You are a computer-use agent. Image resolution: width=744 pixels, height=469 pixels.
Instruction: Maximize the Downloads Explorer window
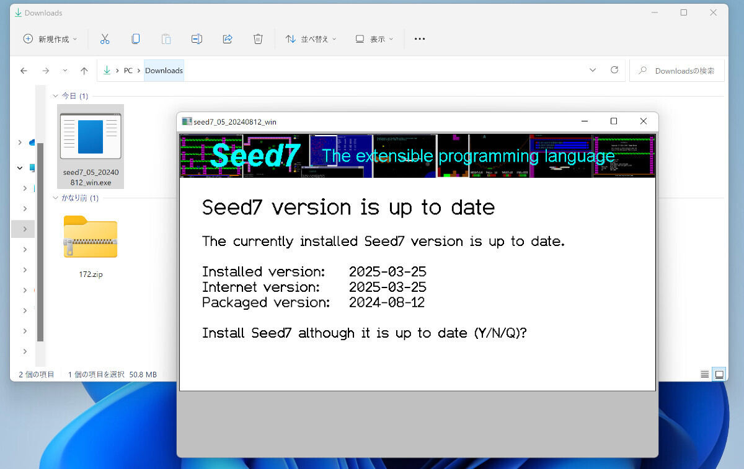tap(683, 12)
